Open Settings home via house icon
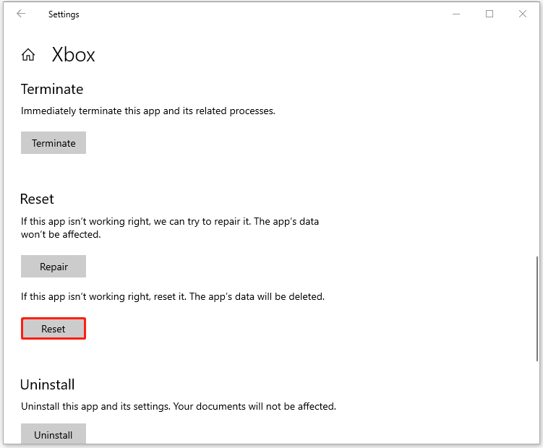The height and width of the screenshot is (448, 543). 28,55
